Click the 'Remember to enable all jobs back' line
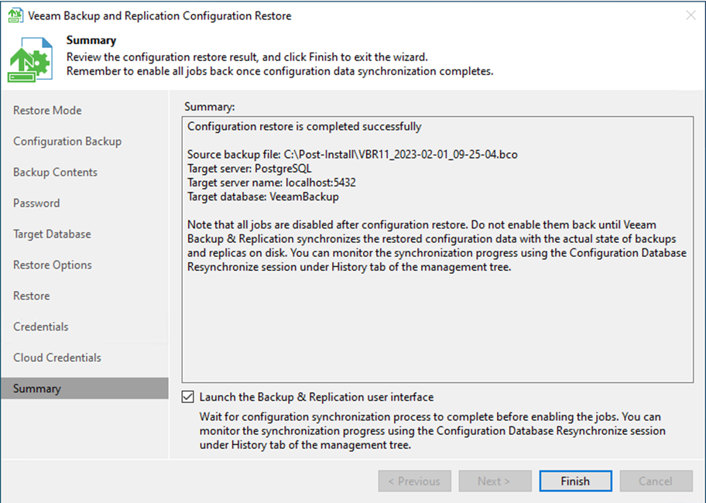 (x=279, y=71)
